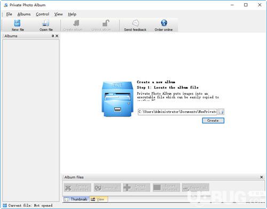Open the View menu
Screen dimensions: 267x209
[x=59, y=14]
